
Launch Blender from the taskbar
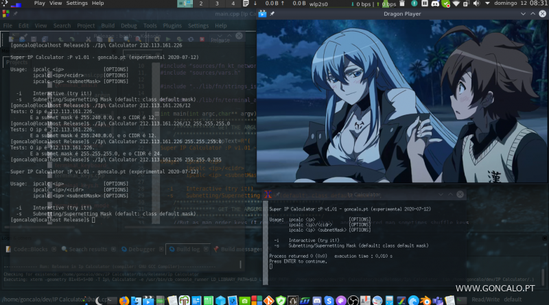click(425, 300)
